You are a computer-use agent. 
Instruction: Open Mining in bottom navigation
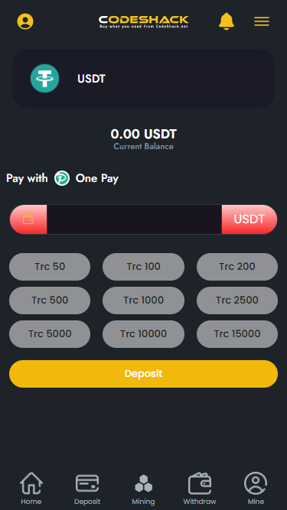tap(144, 489)
